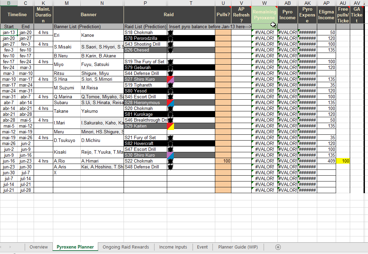Select the Pyroxene Planner sheet tab
Screen dimensions: 368x254
(75, 247)
